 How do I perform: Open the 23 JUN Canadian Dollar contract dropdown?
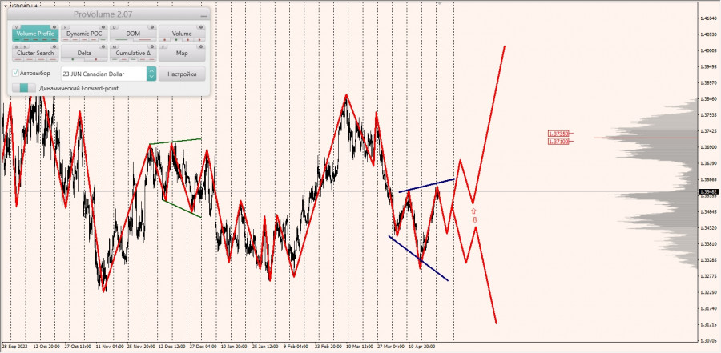click(x=104, y=74)
